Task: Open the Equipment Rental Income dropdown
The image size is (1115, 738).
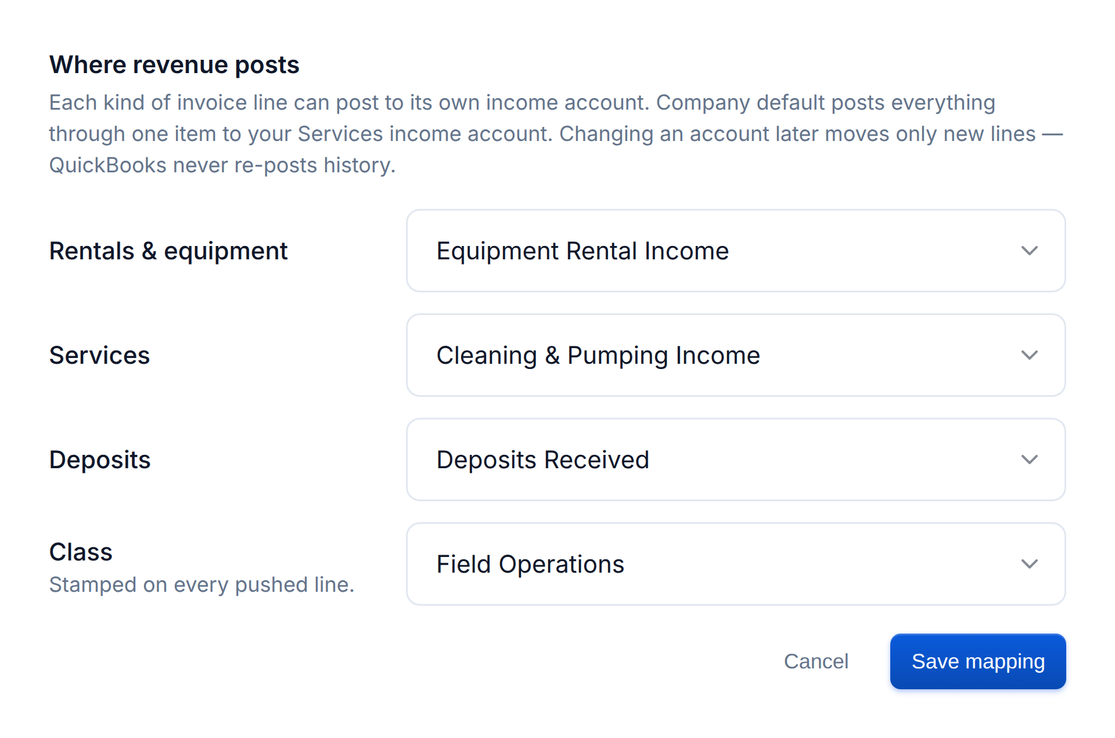Action: (736, 251)
